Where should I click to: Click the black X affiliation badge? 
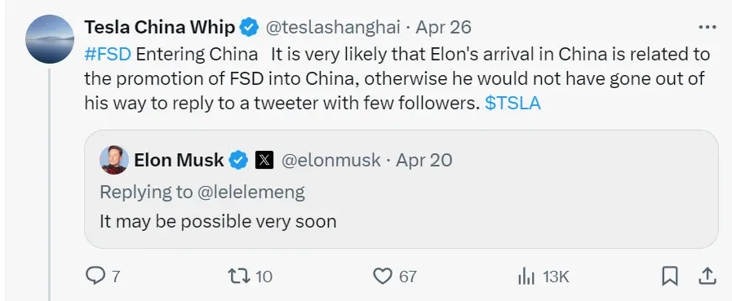click(264, 161)
